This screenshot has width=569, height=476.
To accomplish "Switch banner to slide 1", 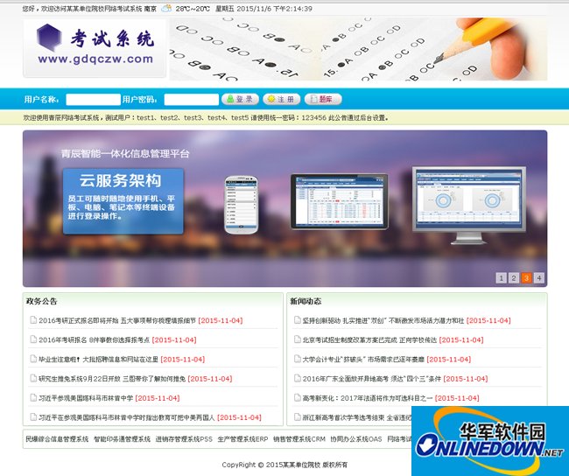I will [501, 278].
